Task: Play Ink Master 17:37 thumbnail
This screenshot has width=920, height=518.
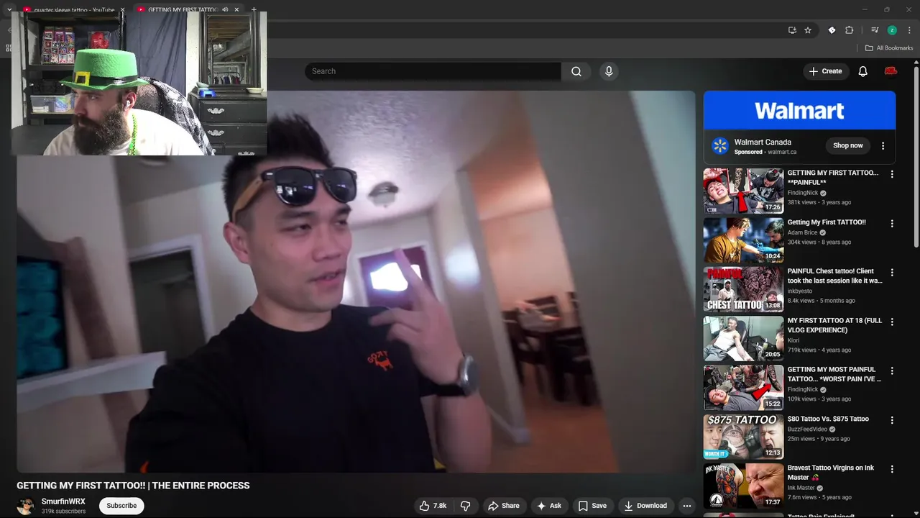Action: (x=743, y=486)
